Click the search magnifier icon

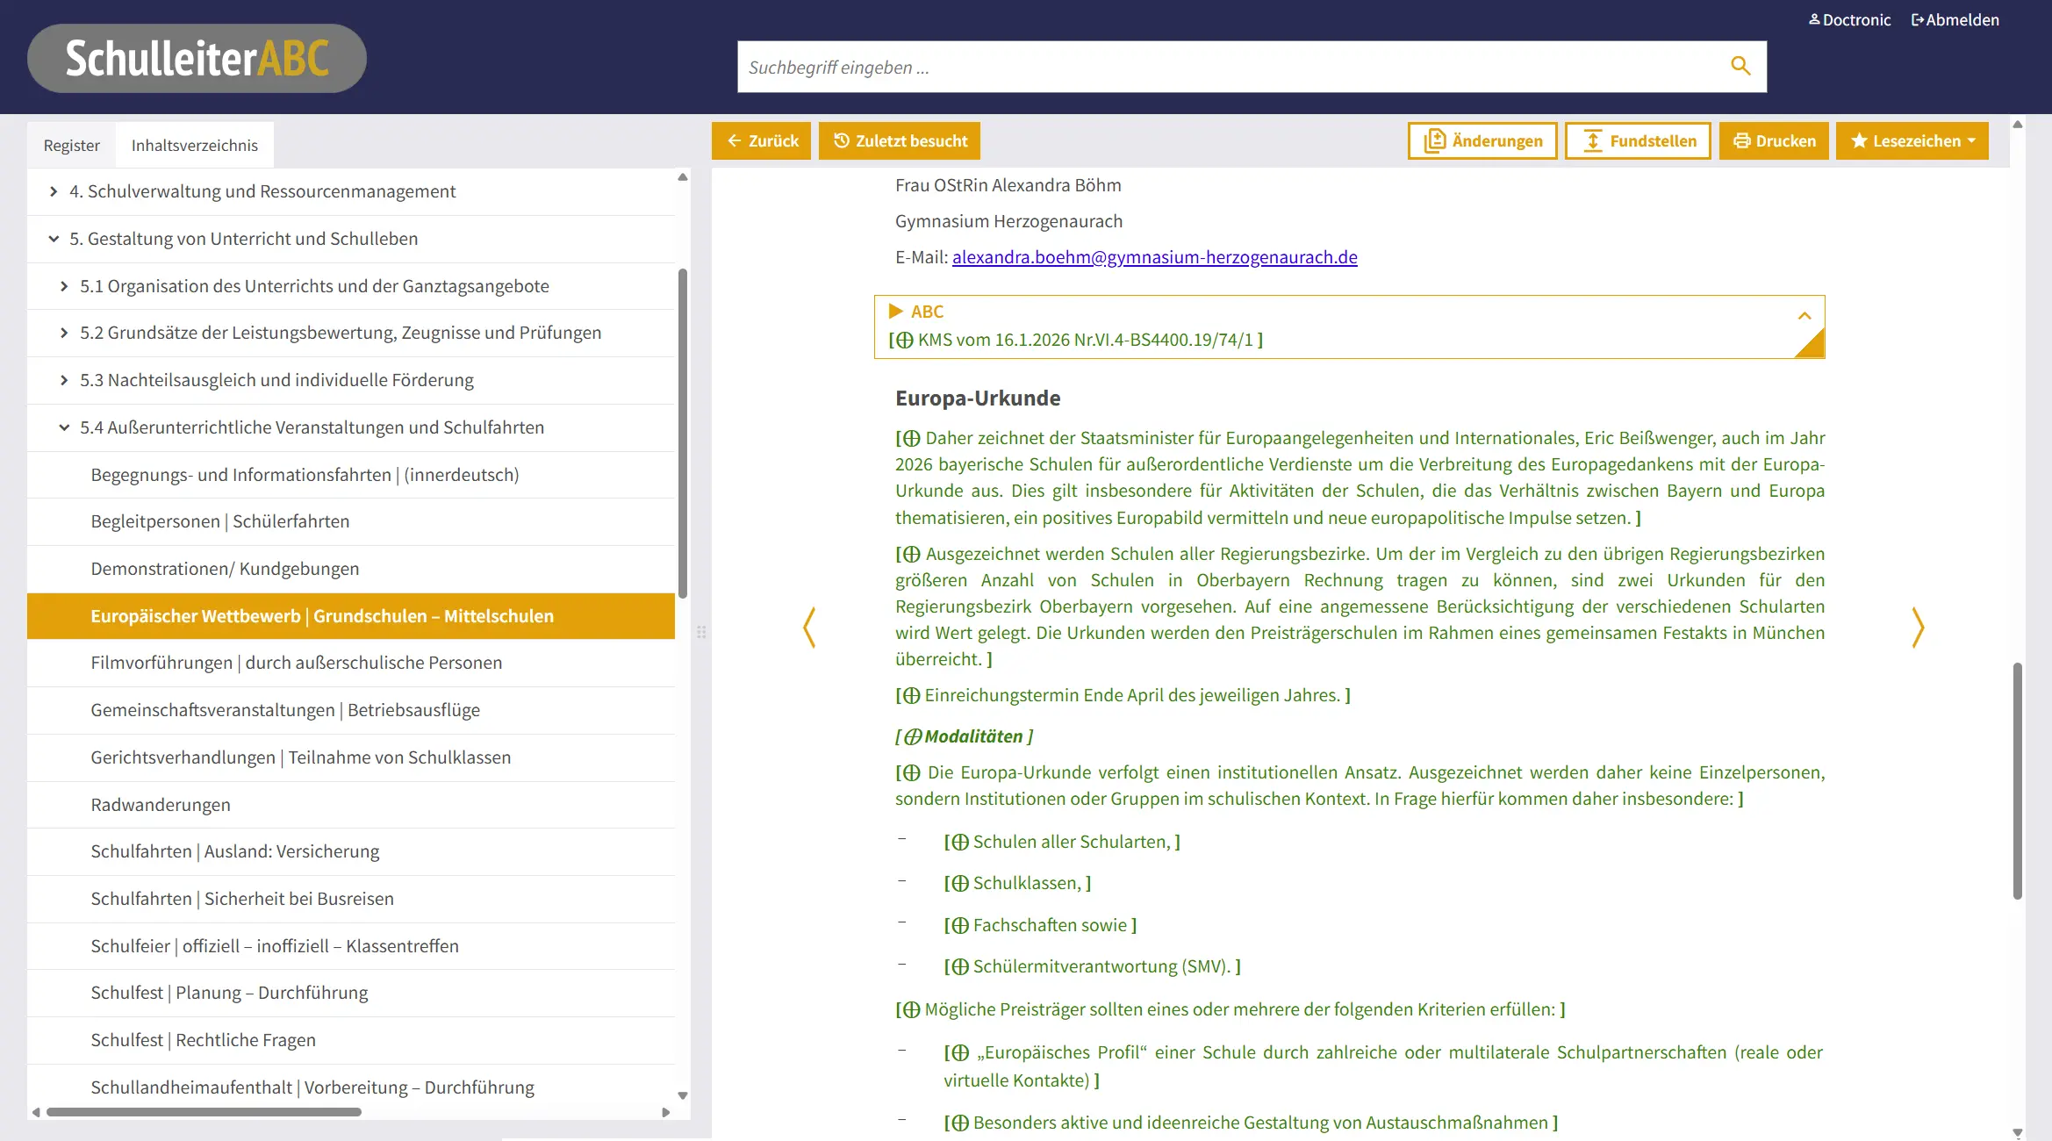pos(1740,66)
